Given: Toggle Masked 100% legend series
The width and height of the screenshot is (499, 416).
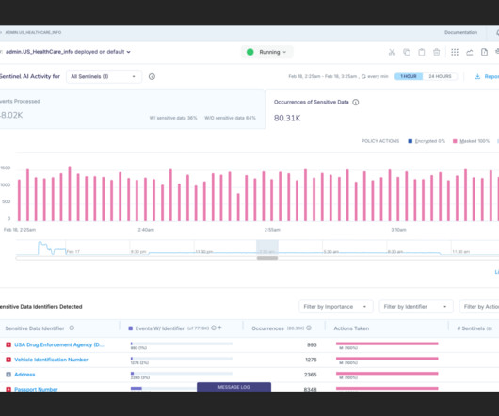Looking at the screenshot, I should click(x=471, y=141).
